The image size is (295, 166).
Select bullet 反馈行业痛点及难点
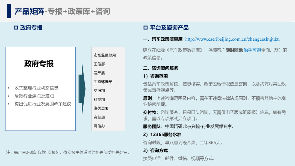[x=34, y=96]
